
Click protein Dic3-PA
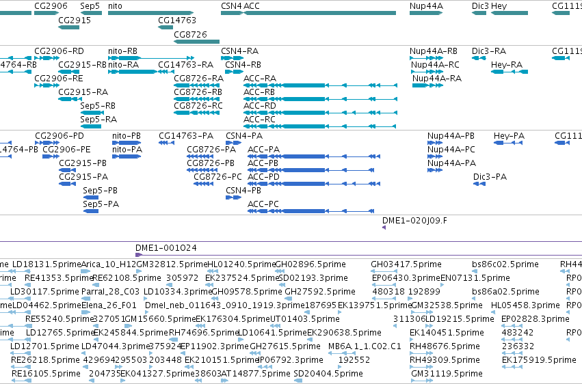[479, 184]
